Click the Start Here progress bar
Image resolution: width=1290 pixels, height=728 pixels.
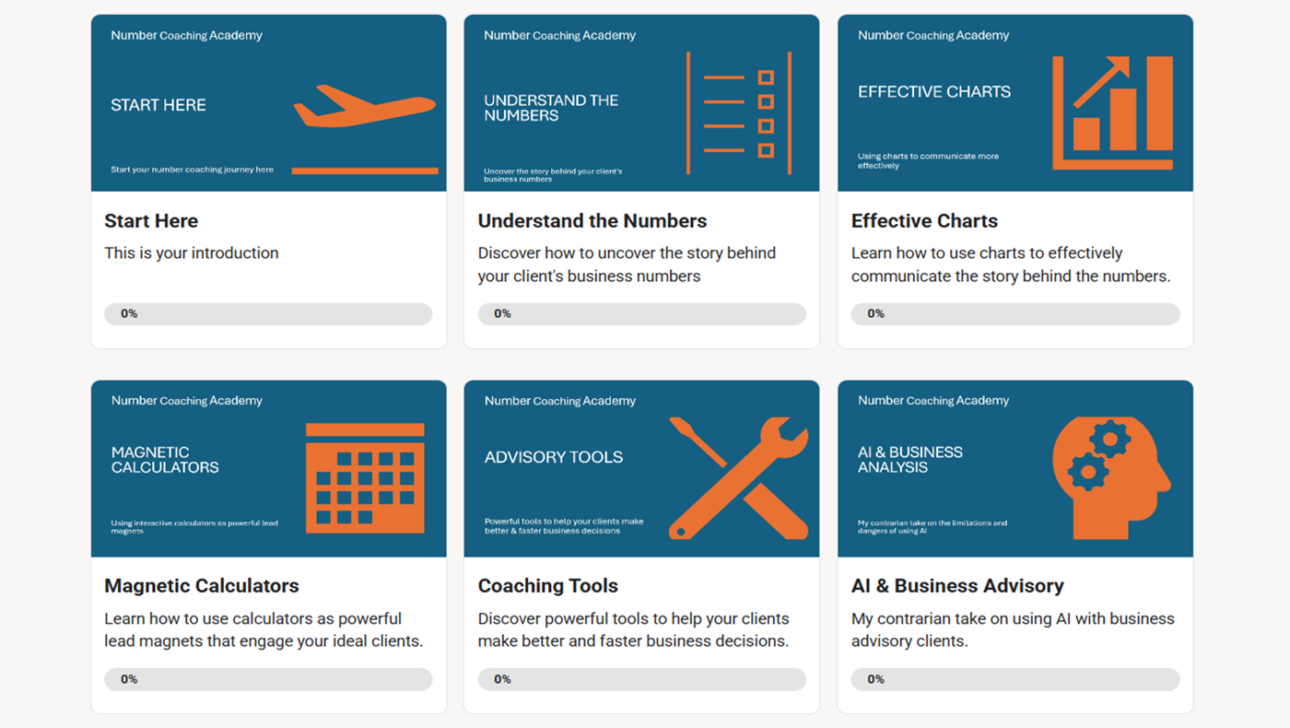[x=268, y=314]
